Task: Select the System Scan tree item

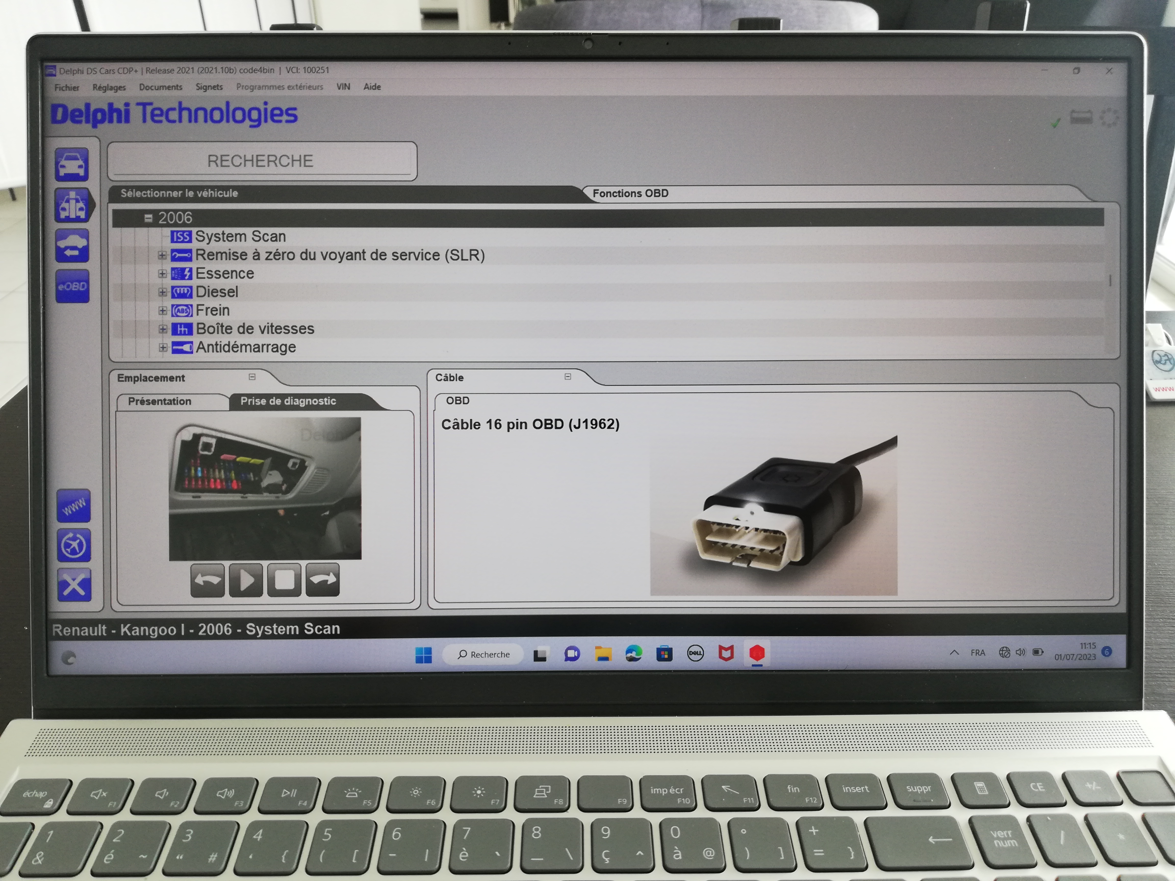Action: (240, 237)
